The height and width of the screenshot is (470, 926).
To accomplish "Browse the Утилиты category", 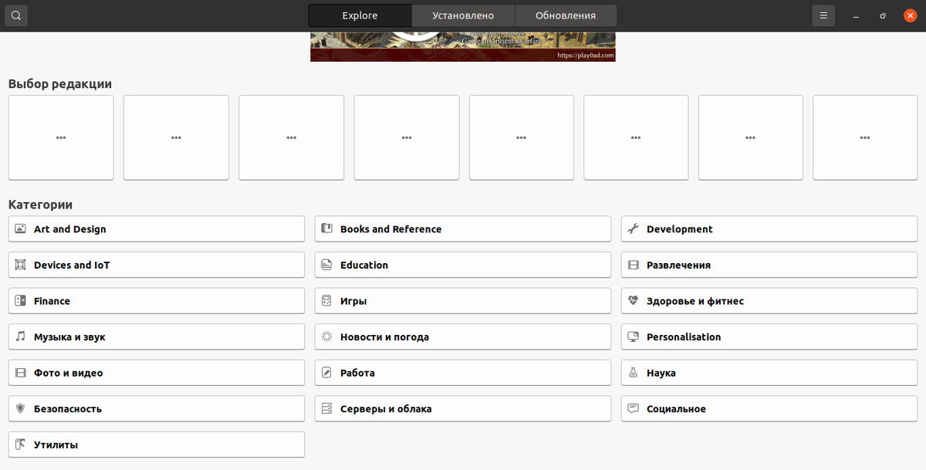I will point(157,445).
